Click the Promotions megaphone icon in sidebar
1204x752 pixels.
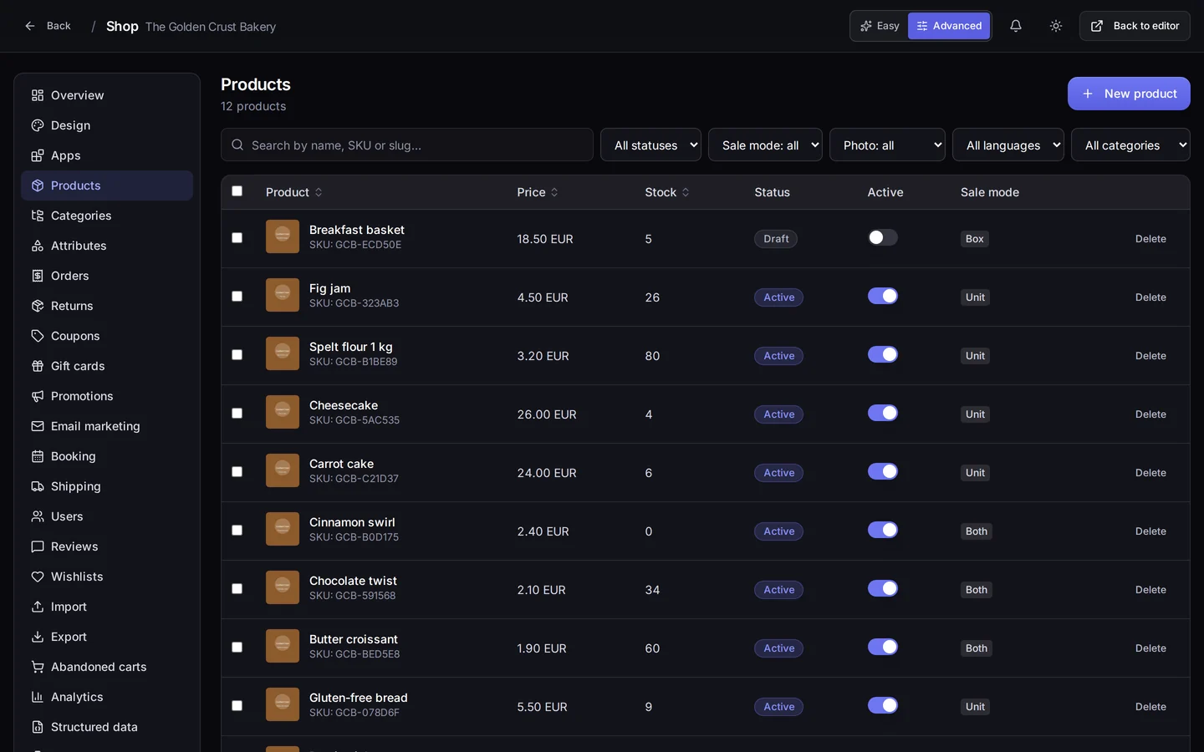pyautogui.click(x=38, y=396)
